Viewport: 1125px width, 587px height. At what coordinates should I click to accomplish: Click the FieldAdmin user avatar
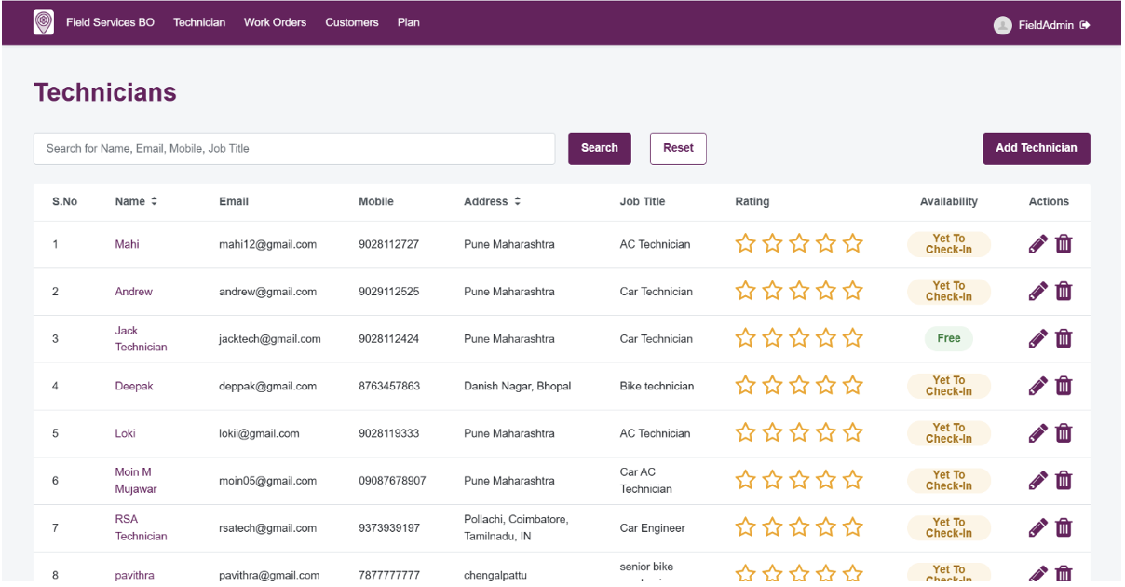pos(1002,25)
